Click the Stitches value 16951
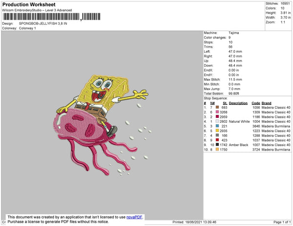293x226 pixels. tap(285, 3)
